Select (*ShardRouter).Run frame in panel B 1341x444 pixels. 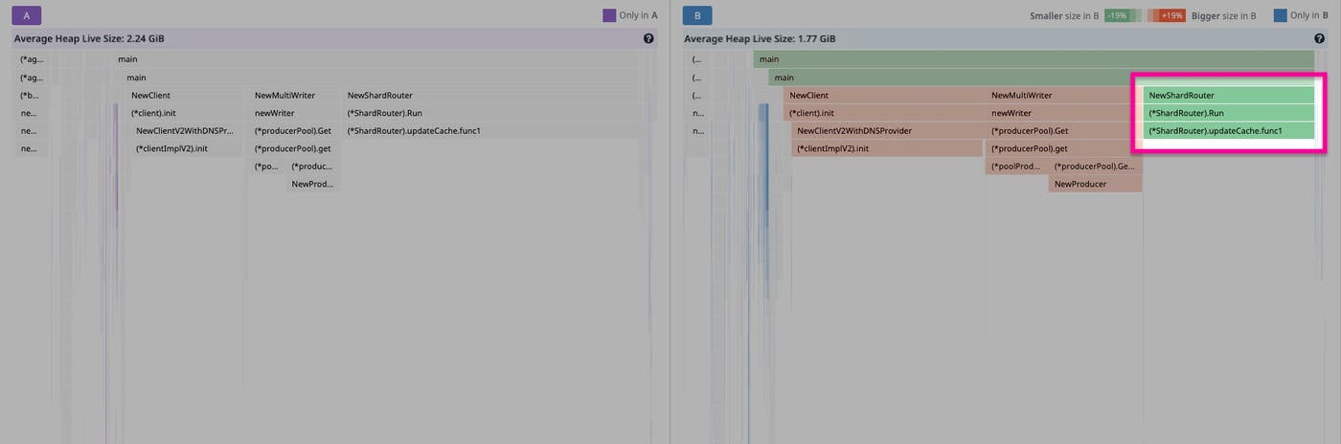click(x=1228, y=113)
